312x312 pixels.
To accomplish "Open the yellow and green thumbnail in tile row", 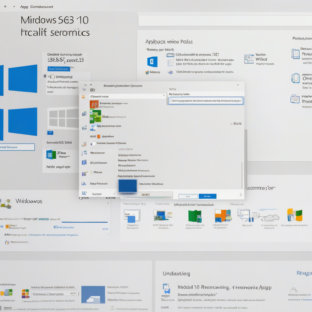I will (x=295, y=215).
